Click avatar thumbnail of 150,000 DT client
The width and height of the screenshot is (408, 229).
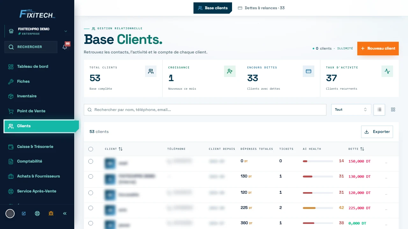click(x=110, y=163)
